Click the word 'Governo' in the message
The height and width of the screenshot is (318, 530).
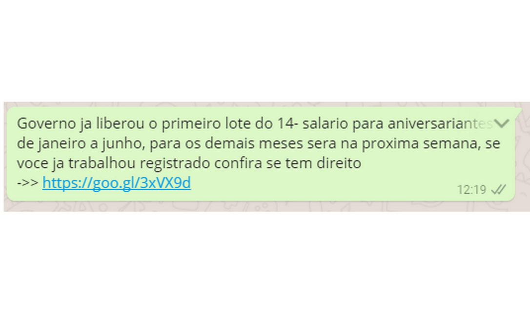(46, 123)
